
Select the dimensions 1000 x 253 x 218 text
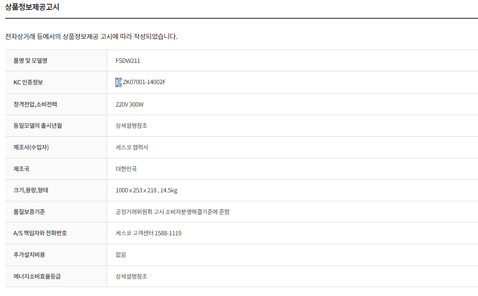(x=136, y=190)
